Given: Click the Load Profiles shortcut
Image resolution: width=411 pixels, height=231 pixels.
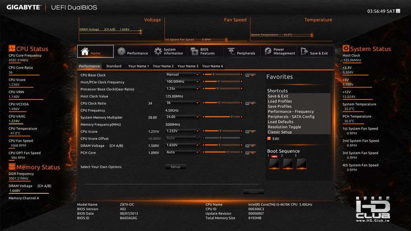Looking at the screenshot, I should (280, 101).
